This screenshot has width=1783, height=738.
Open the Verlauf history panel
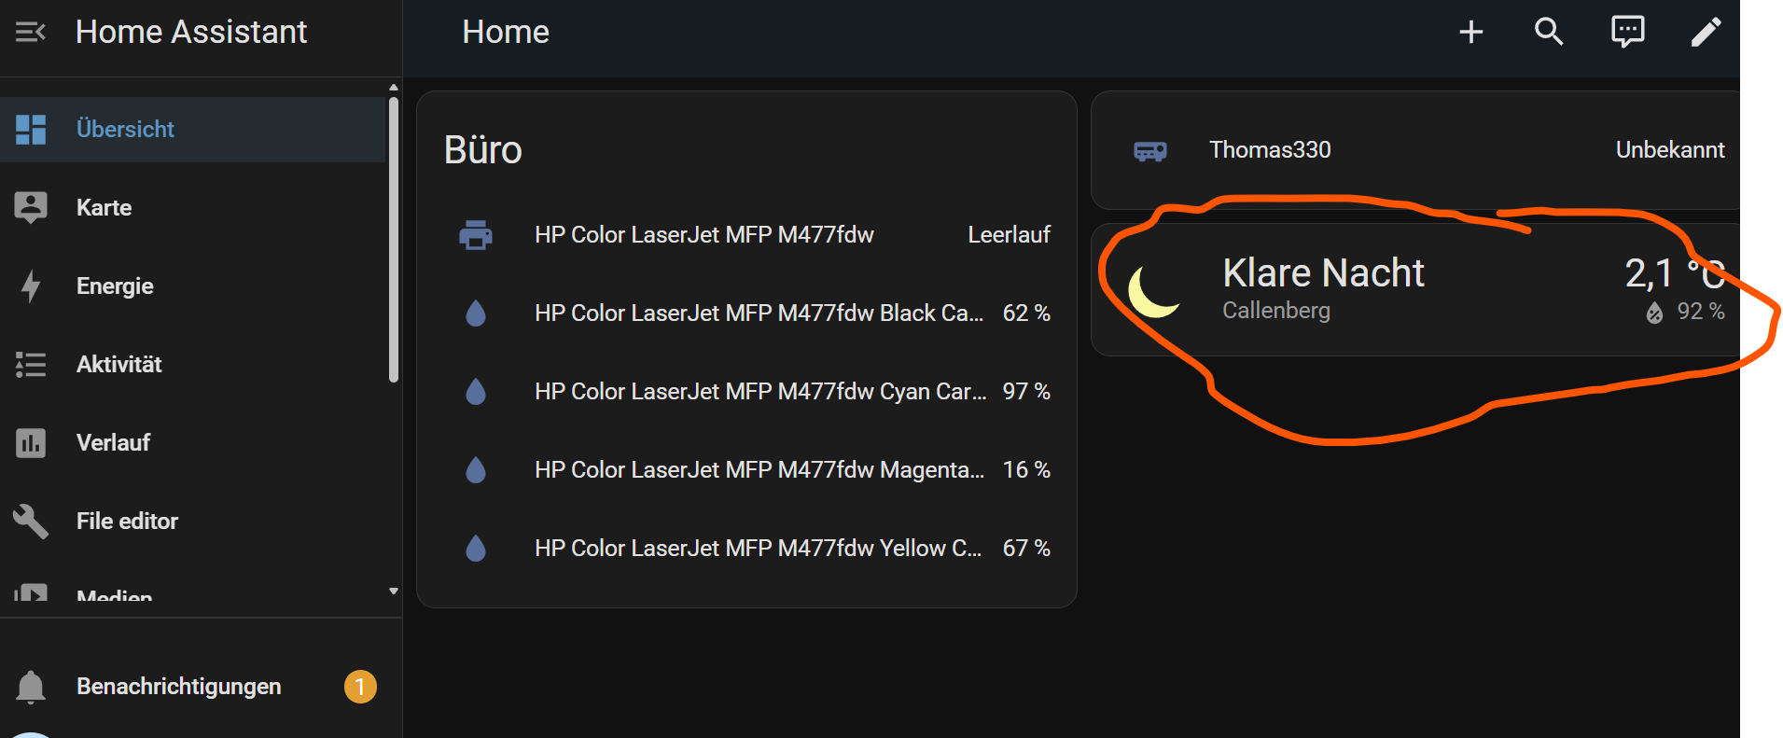pyautogui.click(x=113, y=443)
